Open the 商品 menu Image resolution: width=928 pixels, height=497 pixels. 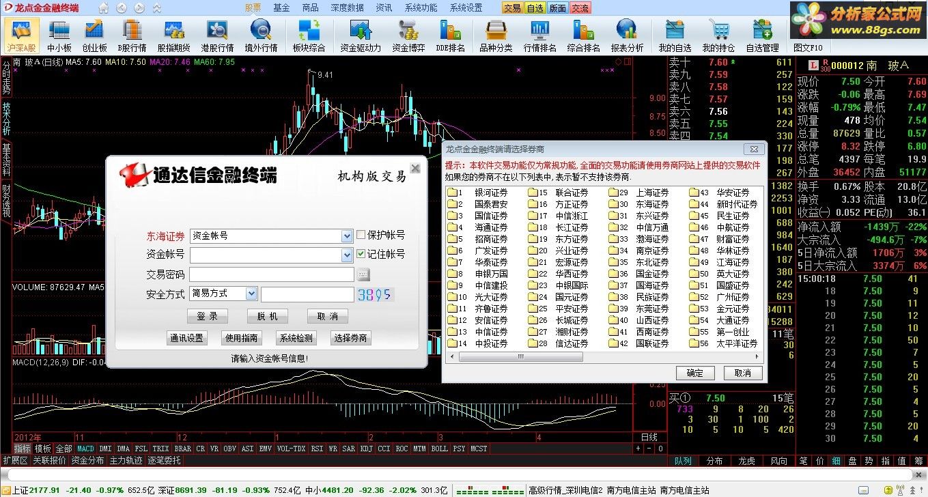pyautogui.click(x=310, y=8)
